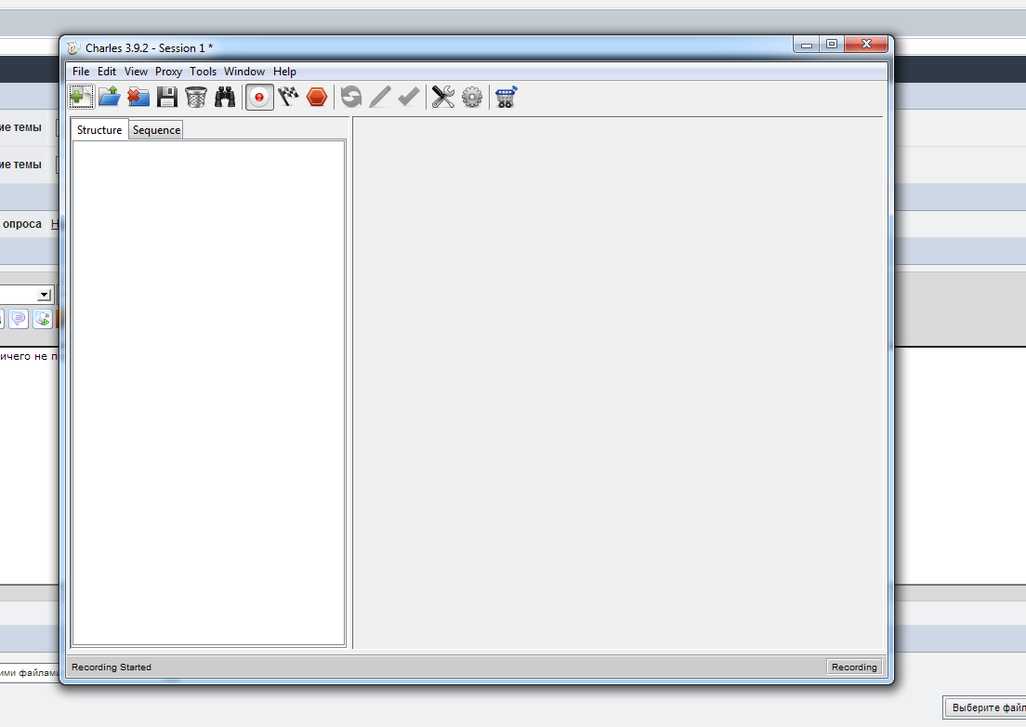Toggle throttling with the checkered flag icon
Image resolution: width=1026 pixels, height=727 pixels.
(x=288, y=97)
